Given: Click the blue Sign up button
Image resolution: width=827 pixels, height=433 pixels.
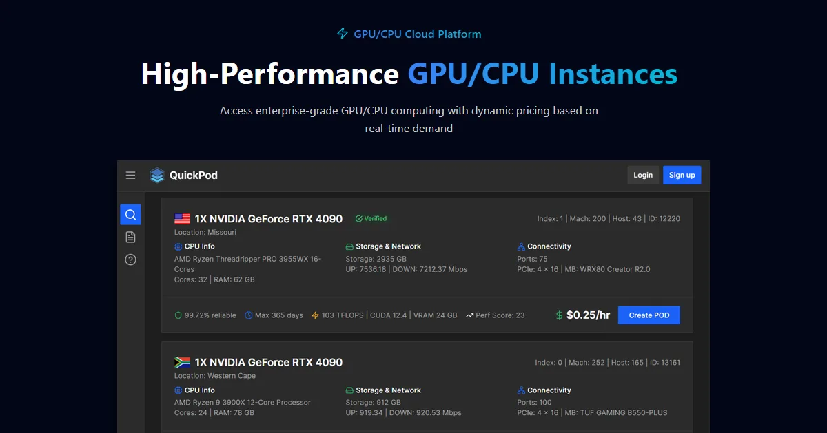Looking at the screenshot, I should (x=682, y=176).
